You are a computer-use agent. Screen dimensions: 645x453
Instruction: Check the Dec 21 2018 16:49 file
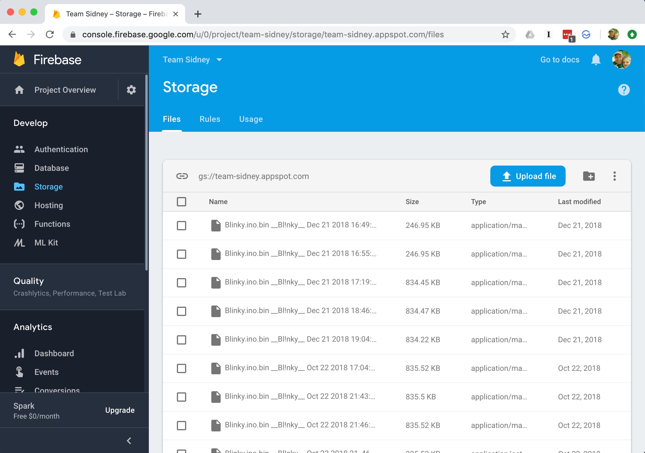tap(182, 225)
